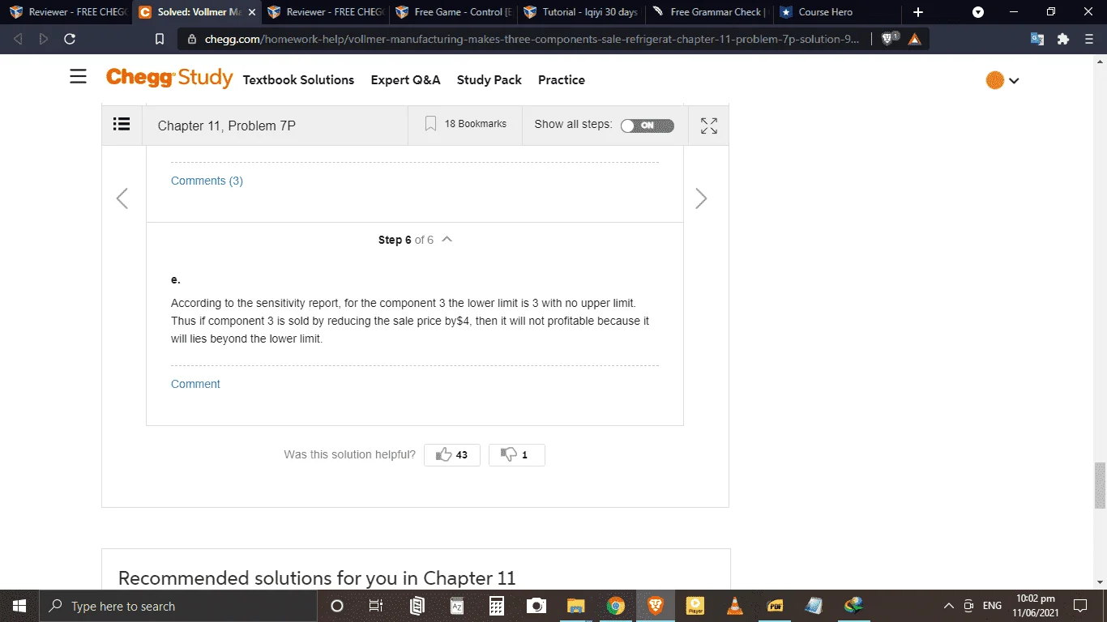Image resolution: width=1107 pixels, height=622 pixels.
Task: Open the clock showing 10:02 pm
Action: tap(1035, 606)
